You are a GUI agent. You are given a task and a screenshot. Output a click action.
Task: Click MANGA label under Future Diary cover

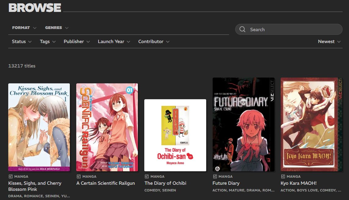tap(225, 176)
